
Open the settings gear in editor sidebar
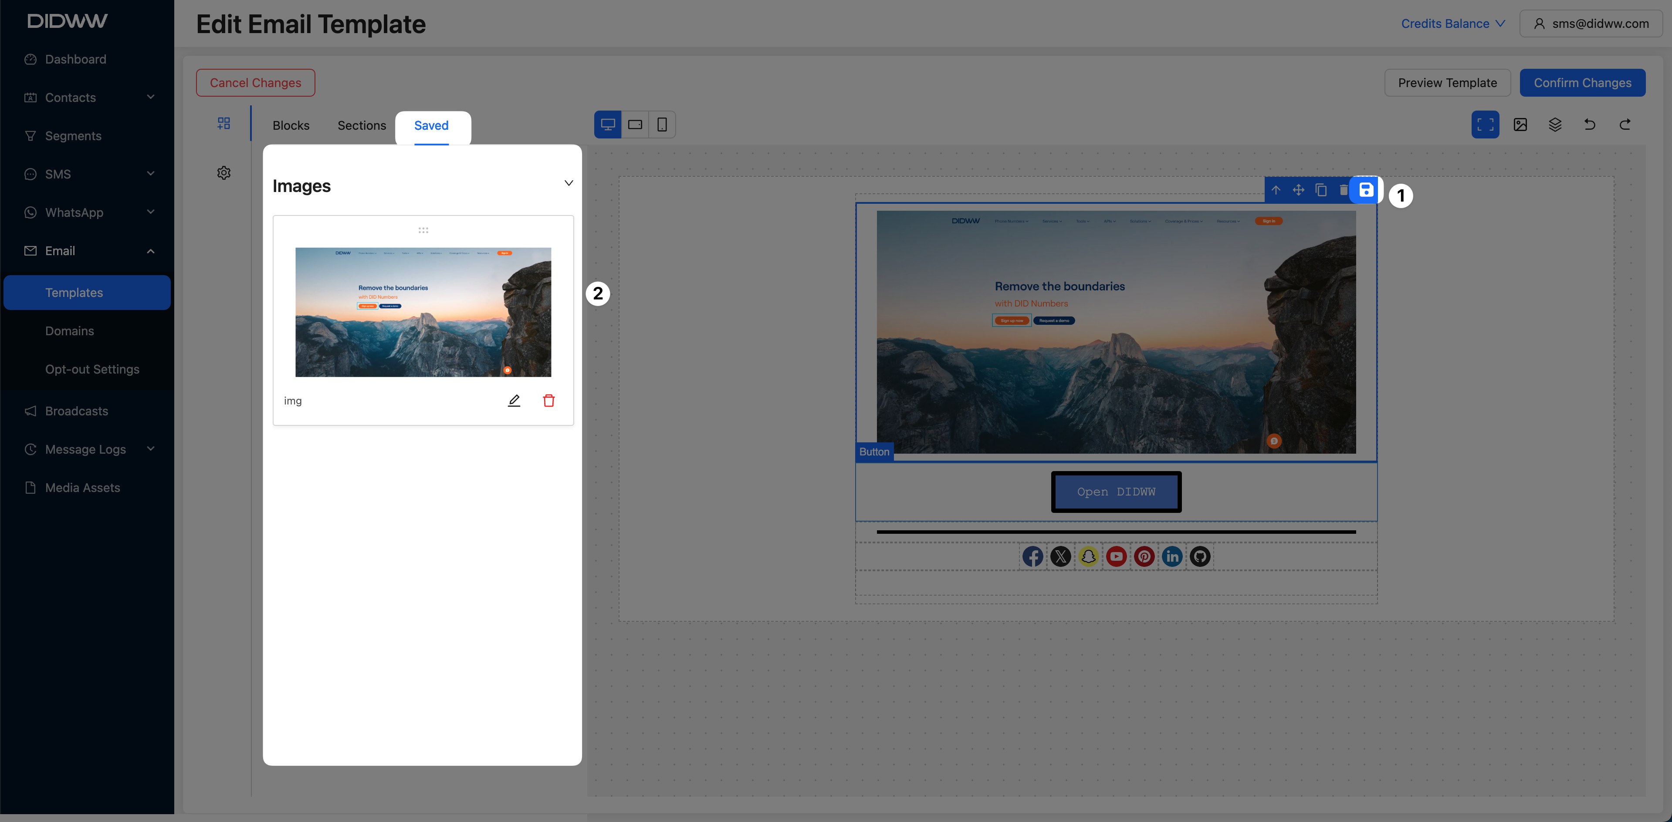(x=224, y=173)
